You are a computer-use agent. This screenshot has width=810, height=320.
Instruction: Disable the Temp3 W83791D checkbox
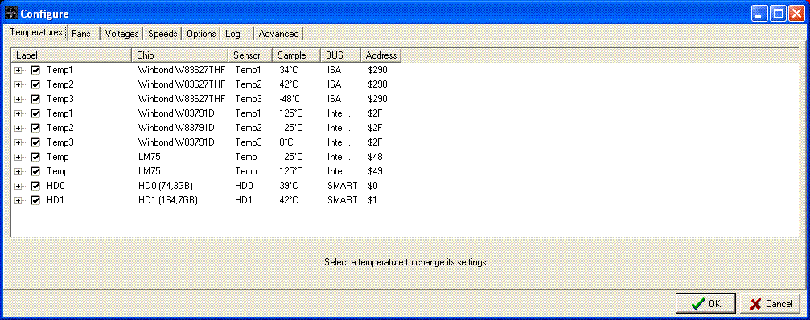[35, 142]
